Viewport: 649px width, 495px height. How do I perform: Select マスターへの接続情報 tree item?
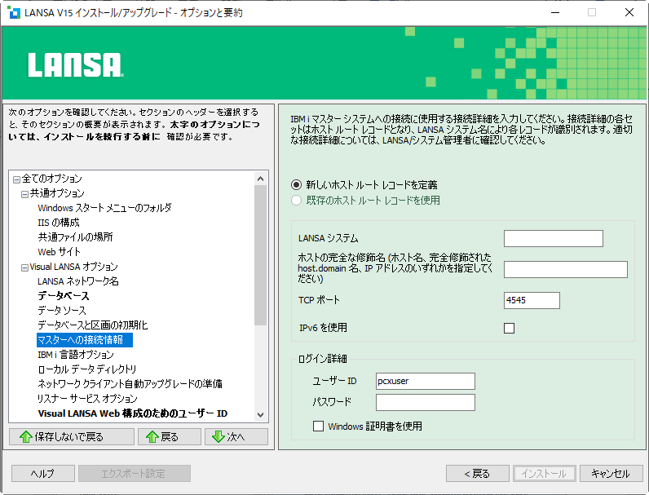point(85,340)
